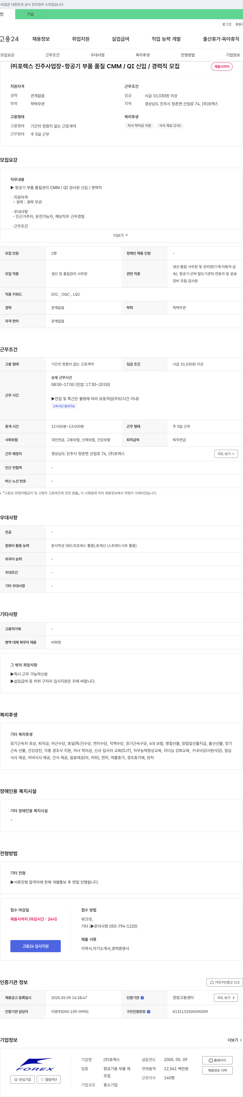Switch to the 기업 tab
Viewport: 243px width, 1097px height.
pos(30,14)
